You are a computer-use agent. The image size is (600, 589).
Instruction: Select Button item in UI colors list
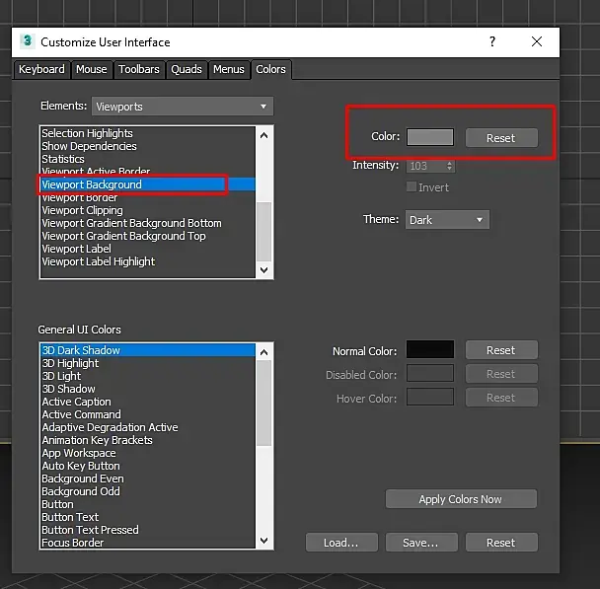(x=148, y=504)
